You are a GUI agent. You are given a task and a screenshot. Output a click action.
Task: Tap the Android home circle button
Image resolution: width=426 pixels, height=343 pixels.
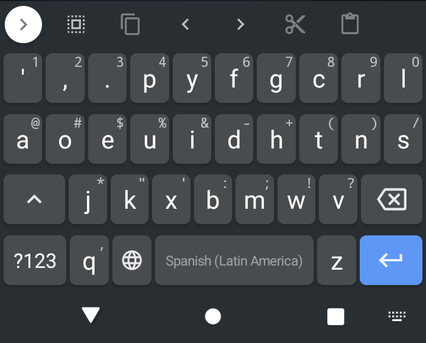(213, 316)
